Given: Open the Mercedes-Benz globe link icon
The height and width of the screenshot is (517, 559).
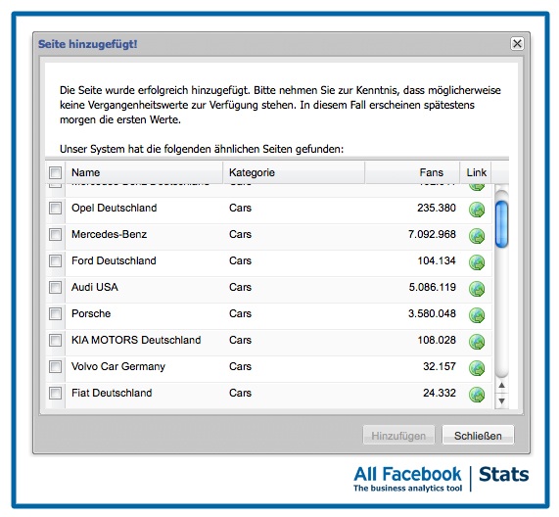Looking at the screenshot, I should [477, 236].
